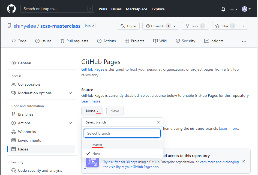View notifications bell icon
The width and height of the screenshot is (258, 175).
point(223,9)
